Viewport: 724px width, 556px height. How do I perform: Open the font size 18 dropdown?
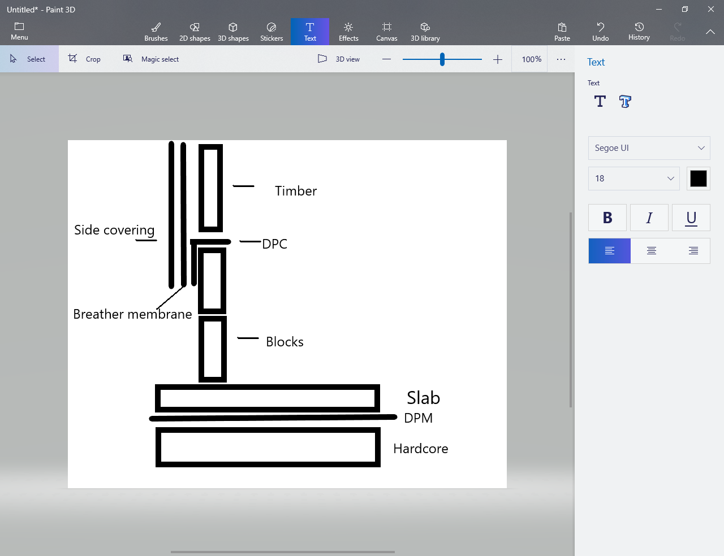[633, 179]
